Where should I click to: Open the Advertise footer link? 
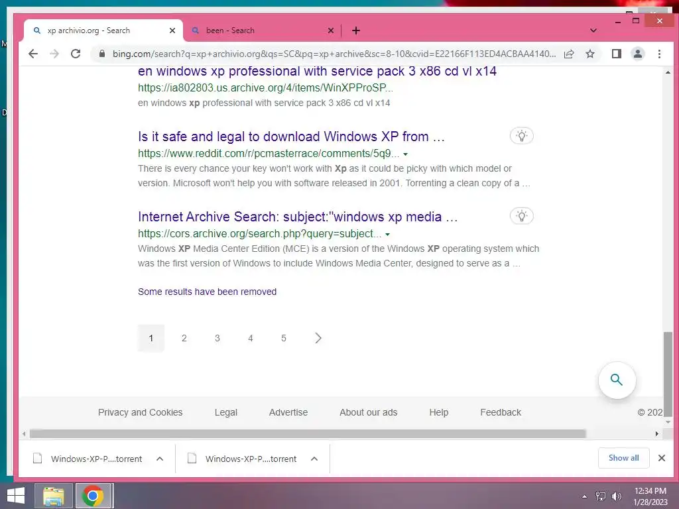pyautogui.click(x=288, y=412)
